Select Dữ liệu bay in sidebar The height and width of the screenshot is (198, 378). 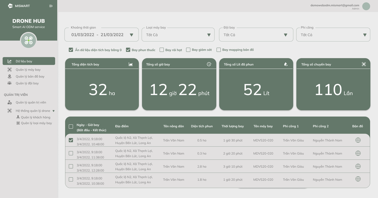pyautogui.click(x=29, y=61)
